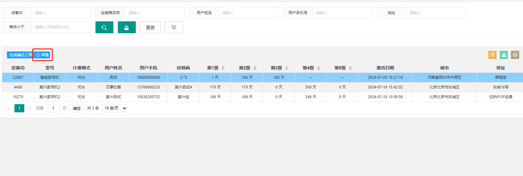Focus the 寿命小于 input field
The image size is (523, 176).
(x=61, y=27)
